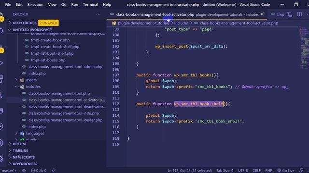Open Run and Debug view
This screenshot has width=309, height=173.
click(1, 63)
